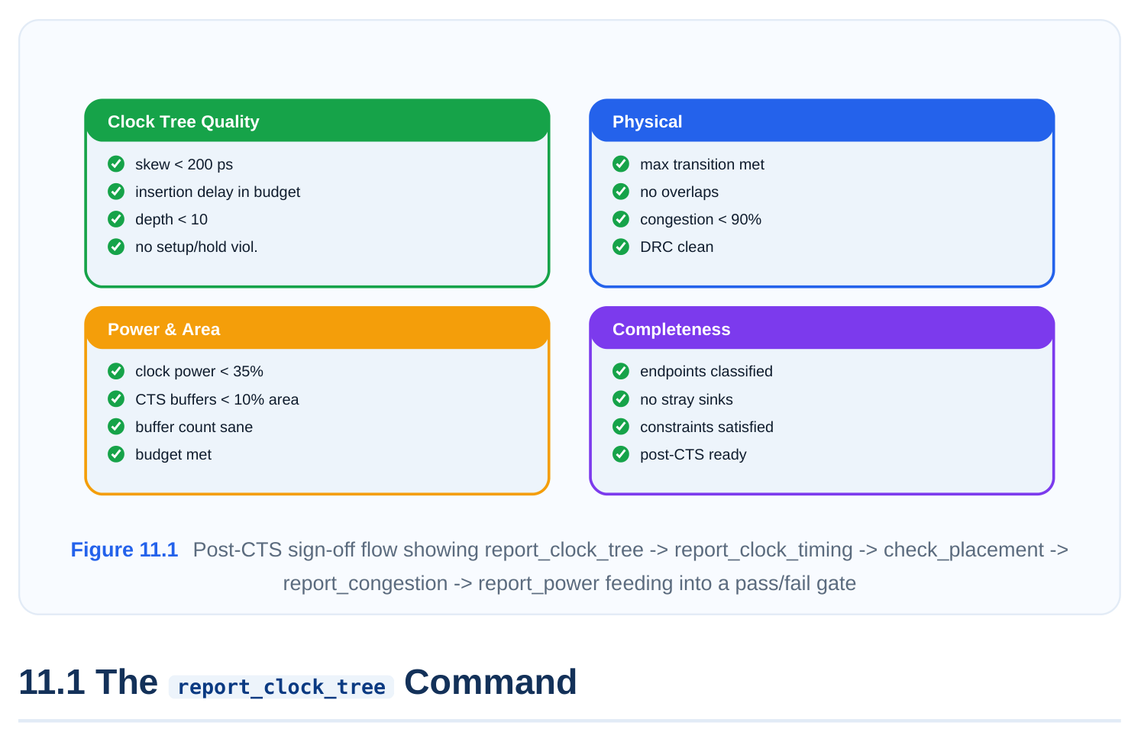Select the green check beside depth < 10
This screenshot has height=742, width=1141.
[x=116, y=219]
